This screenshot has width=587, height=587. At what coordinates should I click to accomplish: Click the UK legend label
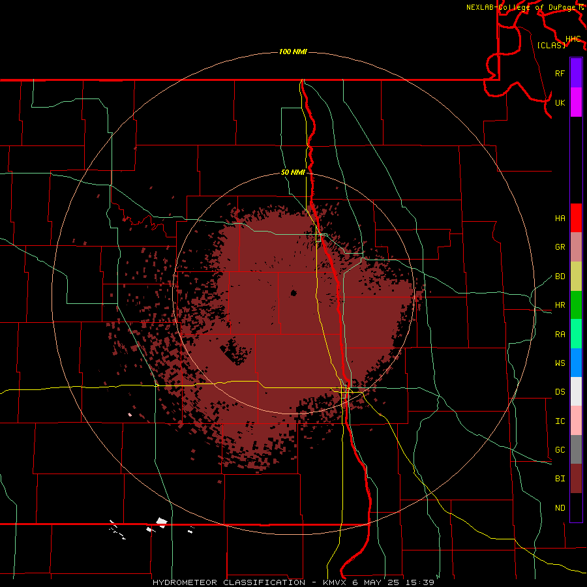(x=560, y=102)
